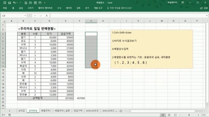Click the 엑셀레이터 account name
Image resolution: width=209 pixels, height=117 pixels.
(172, 3)
